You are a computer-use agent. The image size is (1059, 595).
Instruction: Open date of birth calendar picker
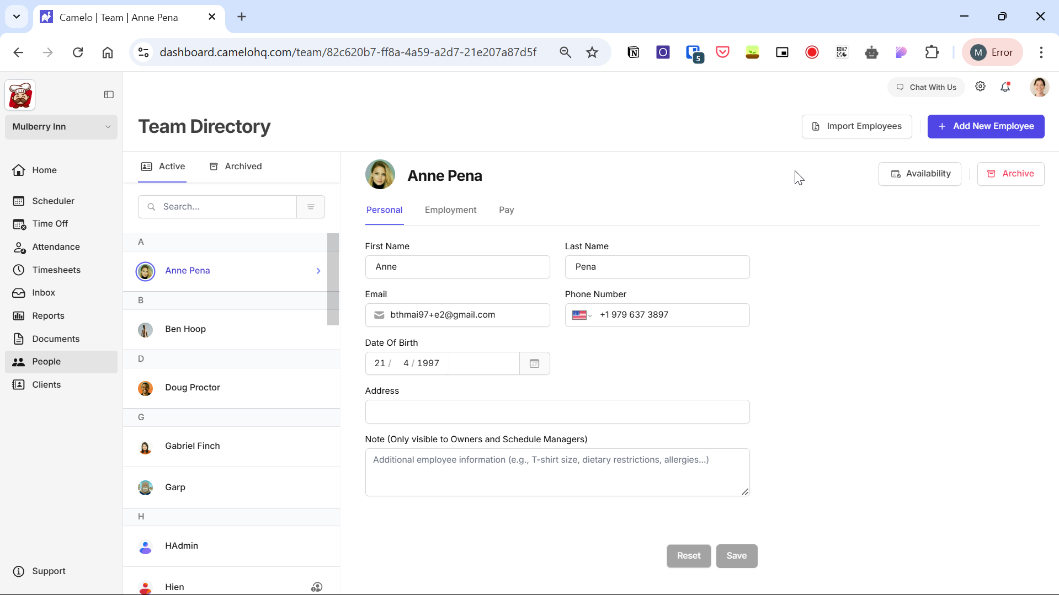[534, 363]
